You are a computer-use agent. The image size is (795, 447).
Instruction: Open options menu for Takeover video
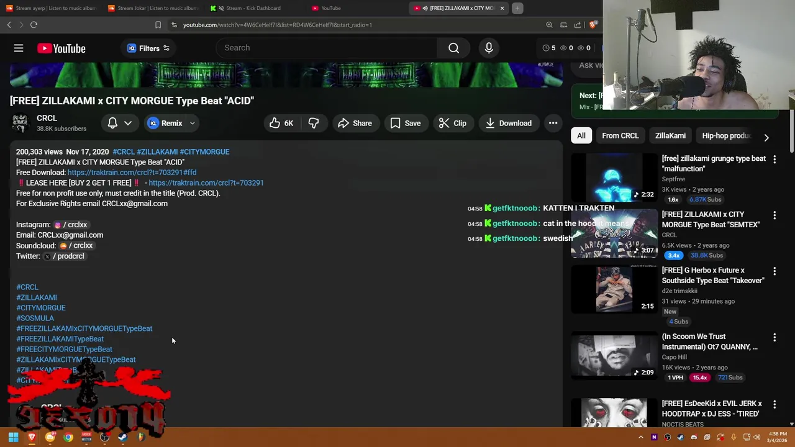click(775, 271)
